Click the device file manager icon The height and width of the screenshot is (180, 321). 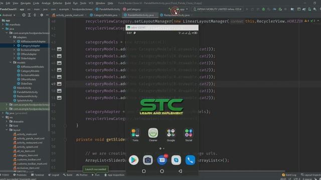pyautogui.click(x=309, y=9)
